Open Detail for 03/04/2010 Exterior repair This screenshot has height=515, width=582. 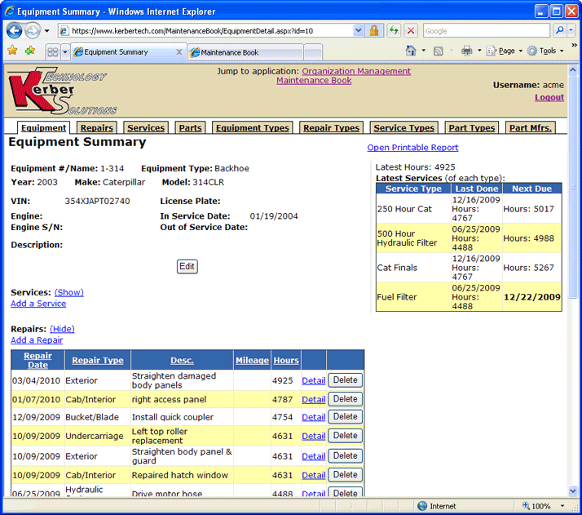[x=313, y=380]
